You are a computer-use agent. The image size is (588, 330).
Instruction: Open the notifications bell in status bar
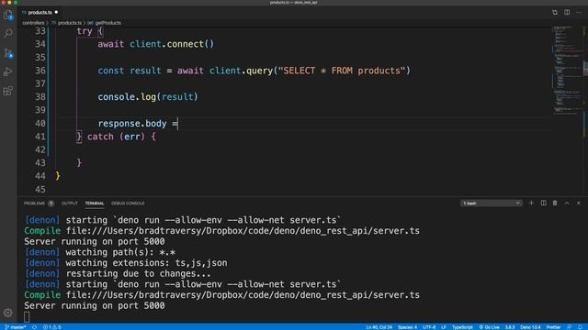coord(581,327)
